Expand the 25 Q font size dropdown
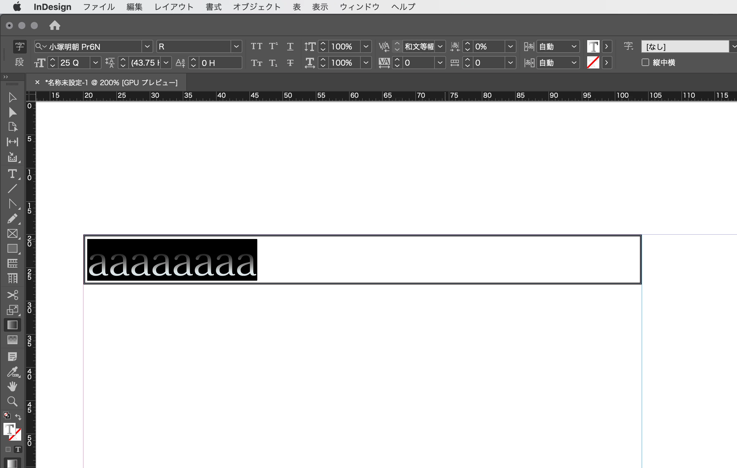 (96, 63)
